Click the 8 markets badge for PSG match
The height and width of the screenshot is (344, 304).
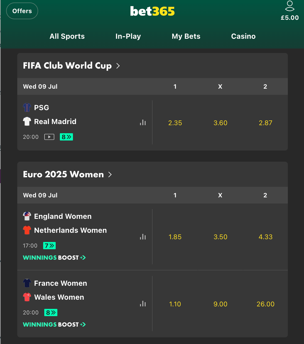[66, 137]
